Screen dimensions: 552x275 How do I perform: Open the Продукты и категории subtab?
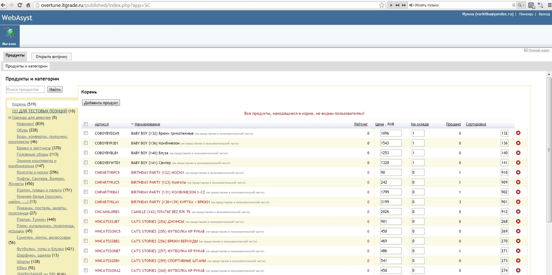(27, 66)
